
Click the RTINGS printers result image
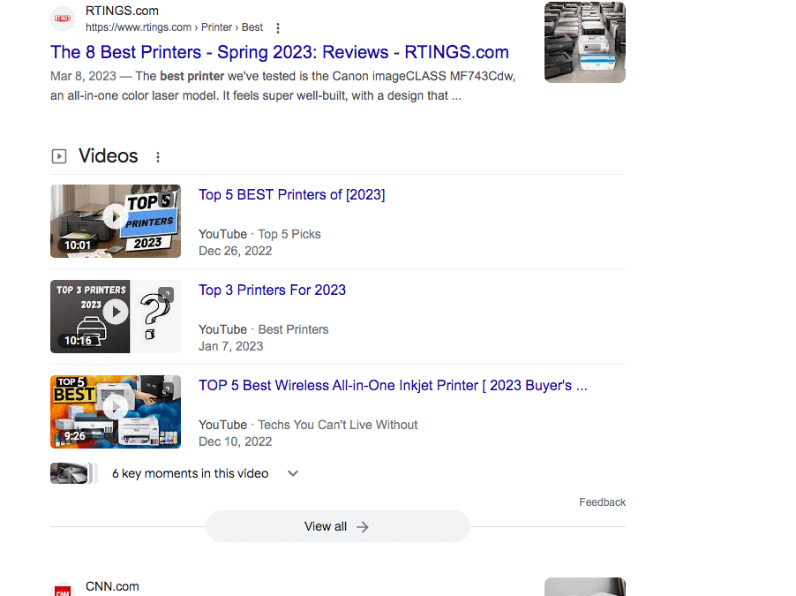point(585,42)
